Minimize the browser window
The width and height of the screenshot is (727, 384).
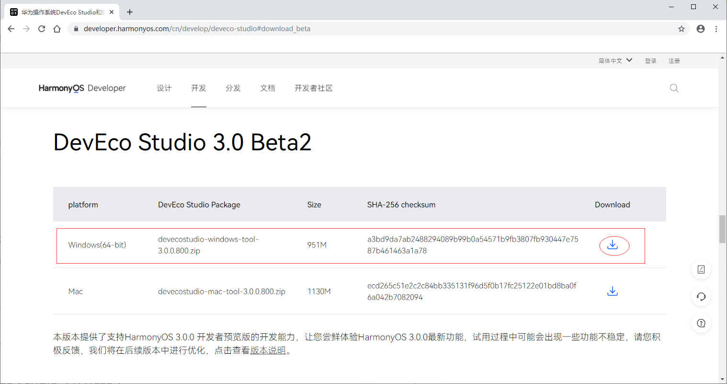point(671,7)
